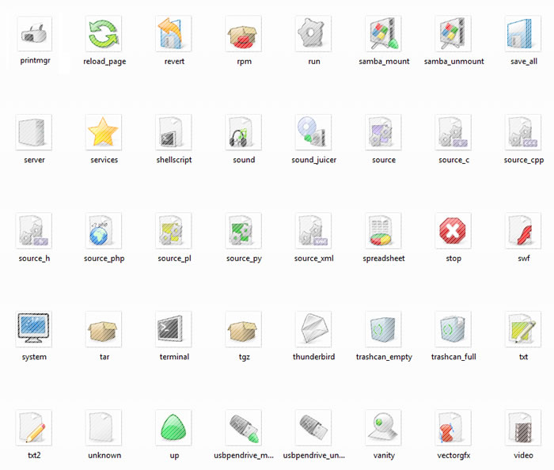This screenshot has height=470, width=554.
Task: Click the usbpendrive_un... icon
Action: [313, 428]
